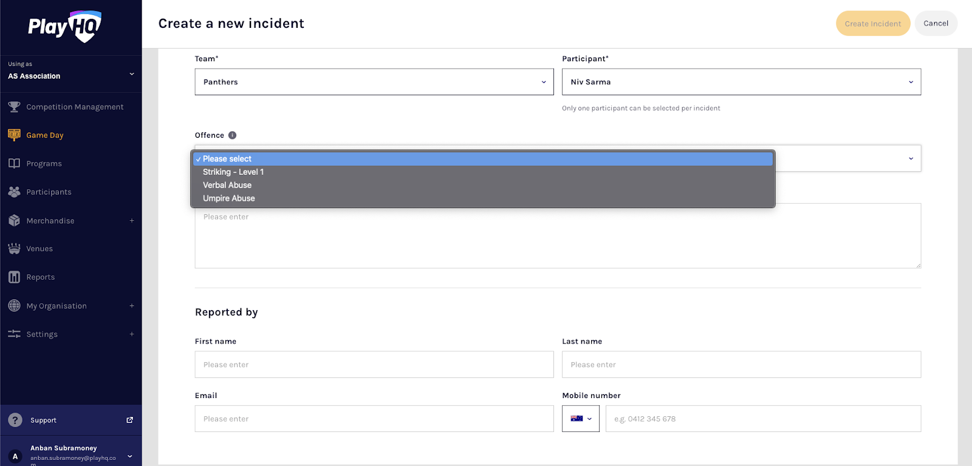972x466 pixels.
Task: Expand the My Organisation menu
Action: (131, 306)
